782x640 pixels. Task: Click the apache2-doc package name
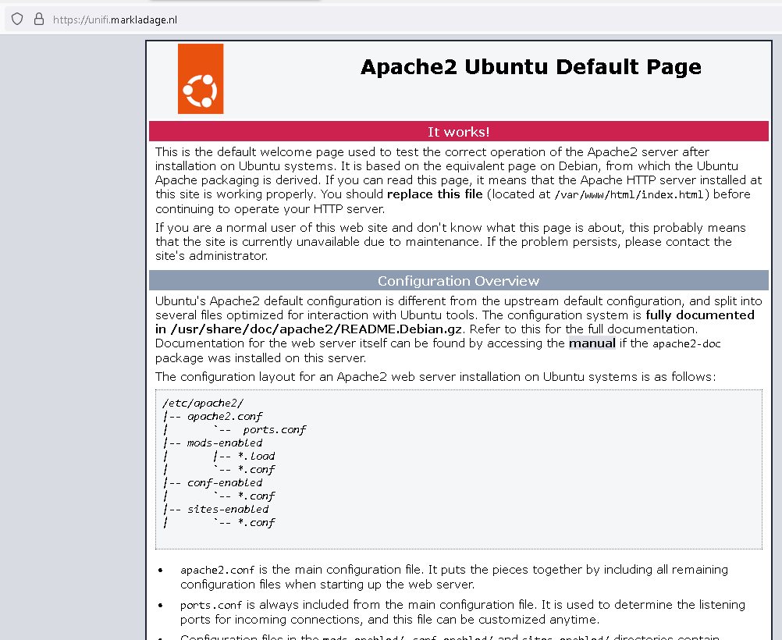[686, 343]
